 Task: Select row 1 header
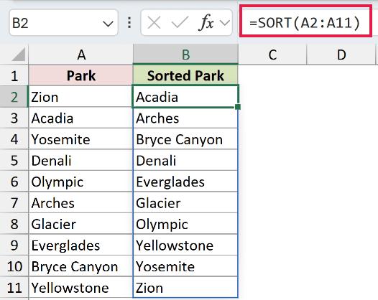tap(14, 75)
